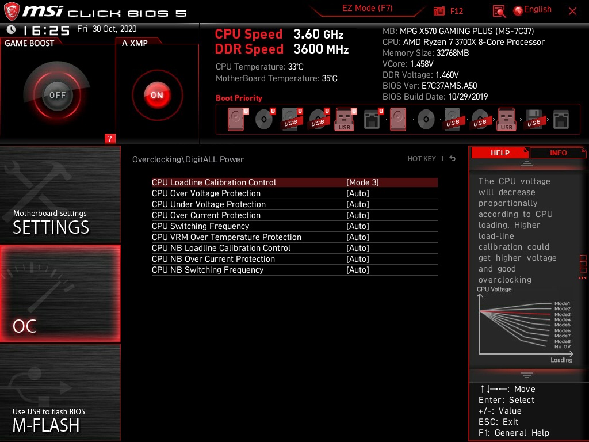Click the MSI dragon shield logo
Viewport: 589px width, 442px height.
click(12, 12)
